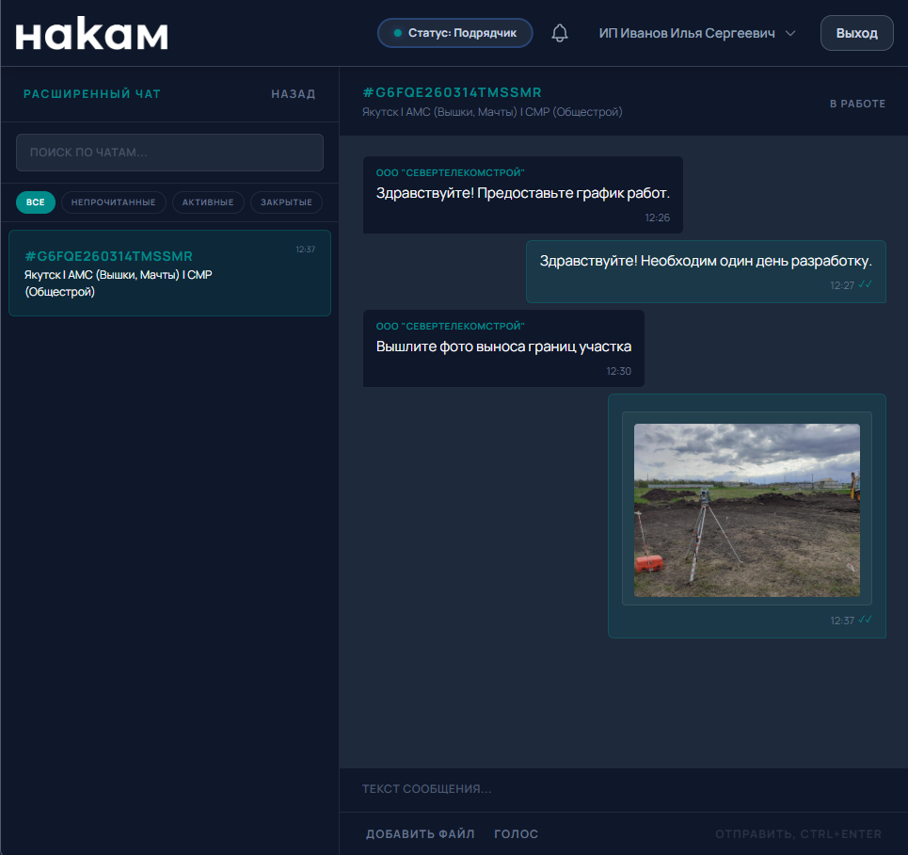Screen dimensions: 908x855
Task: Click message Вышлите фото выноса границ участка
Action: [503, 347]
